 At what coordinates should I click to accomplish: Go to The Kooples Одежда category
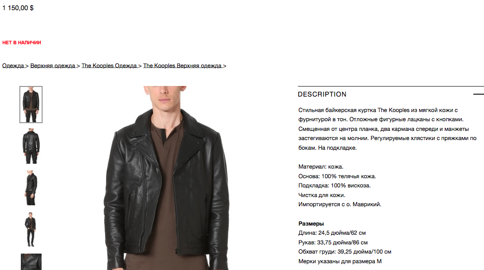109,66
